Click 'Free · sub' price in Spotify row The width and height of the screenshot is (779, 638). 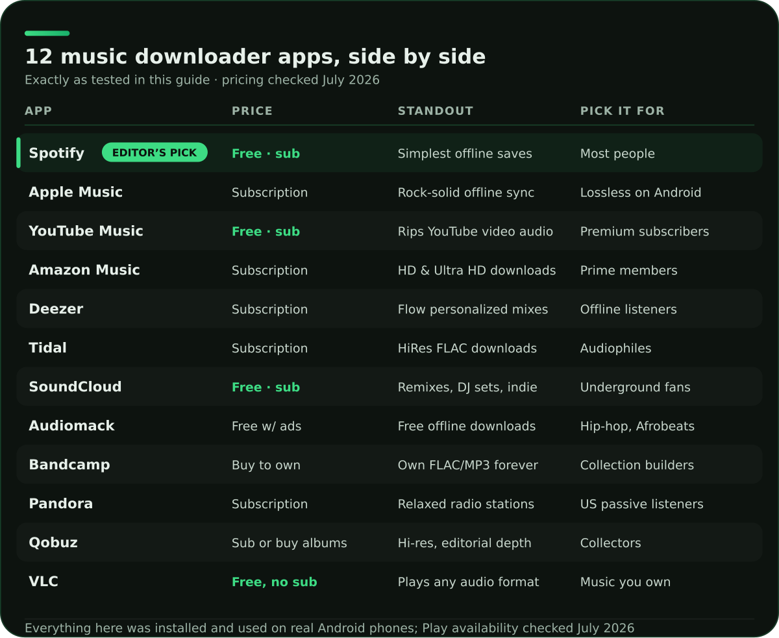(x=266, y=154)
